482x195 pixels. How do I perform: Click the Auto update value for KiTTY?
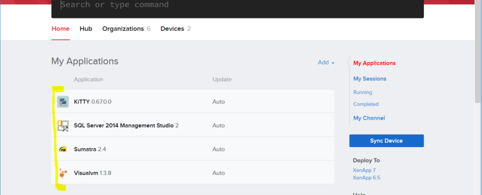[218, 102]
